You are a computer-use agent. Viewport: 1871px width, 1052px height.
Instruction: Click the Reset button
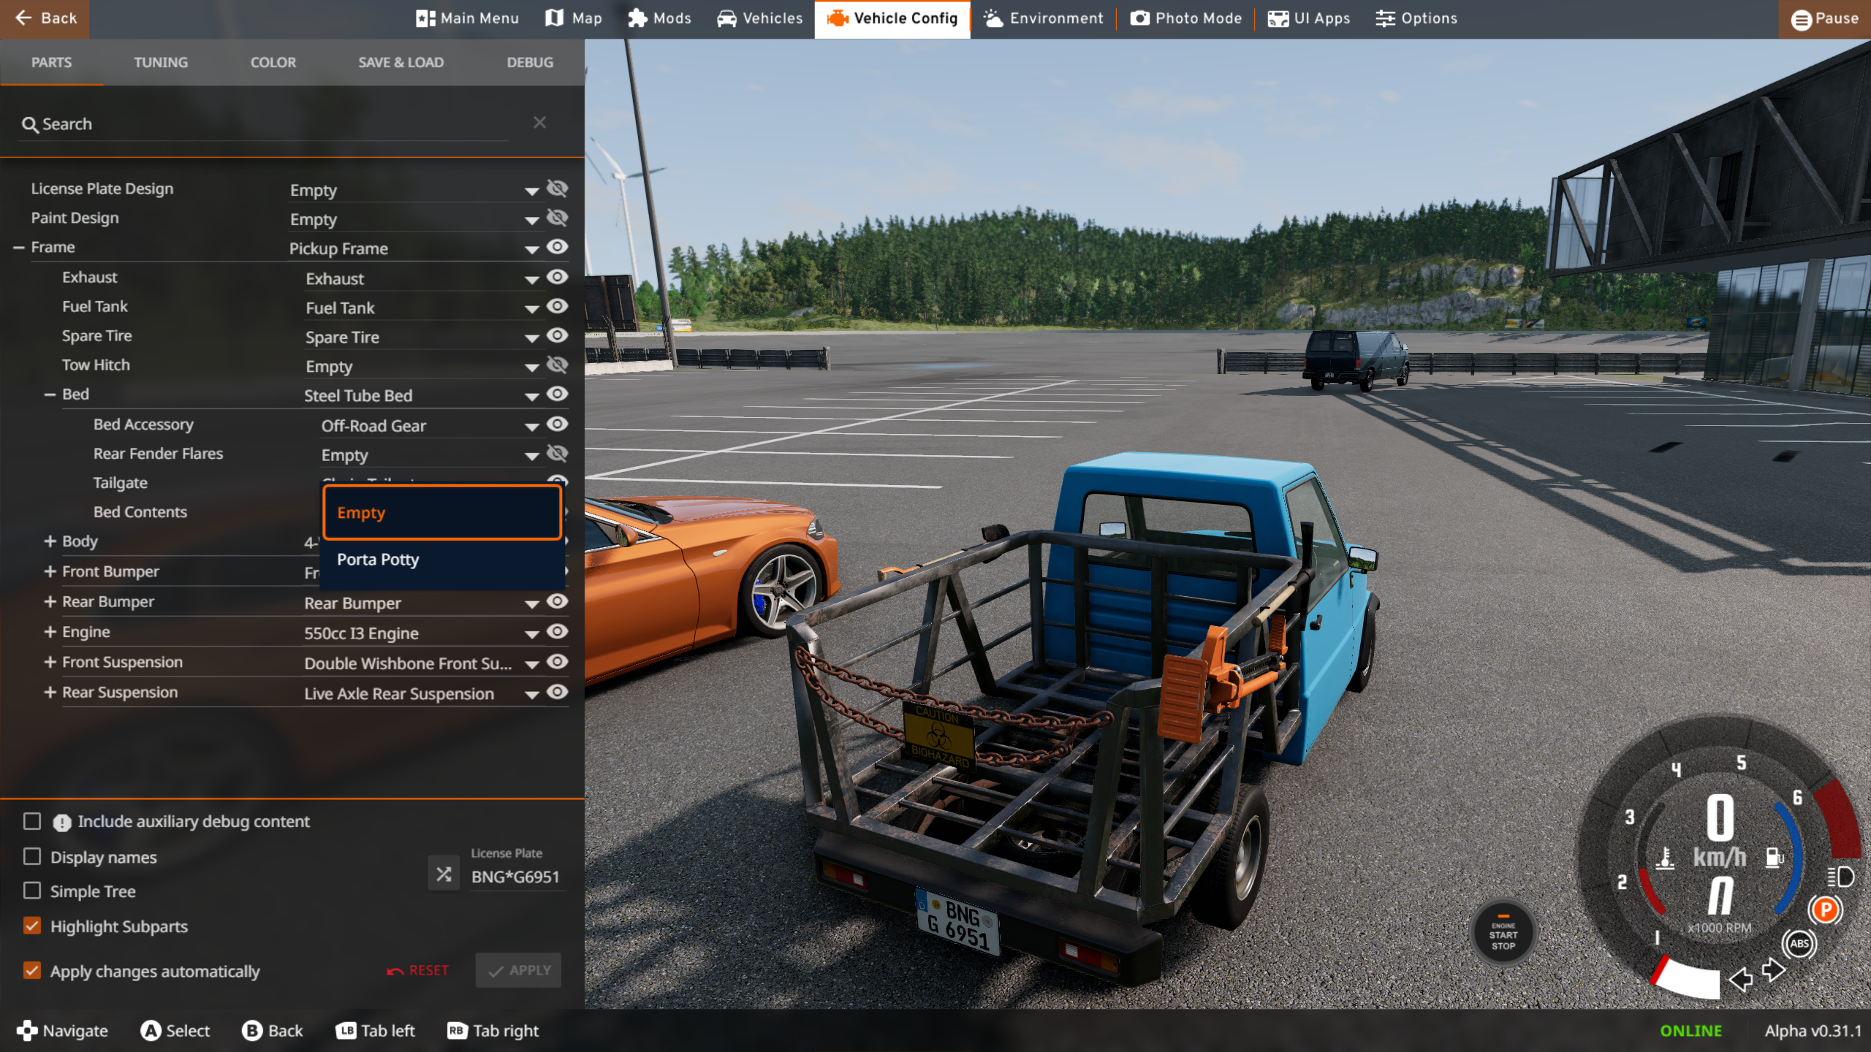[x=418, y=970]
